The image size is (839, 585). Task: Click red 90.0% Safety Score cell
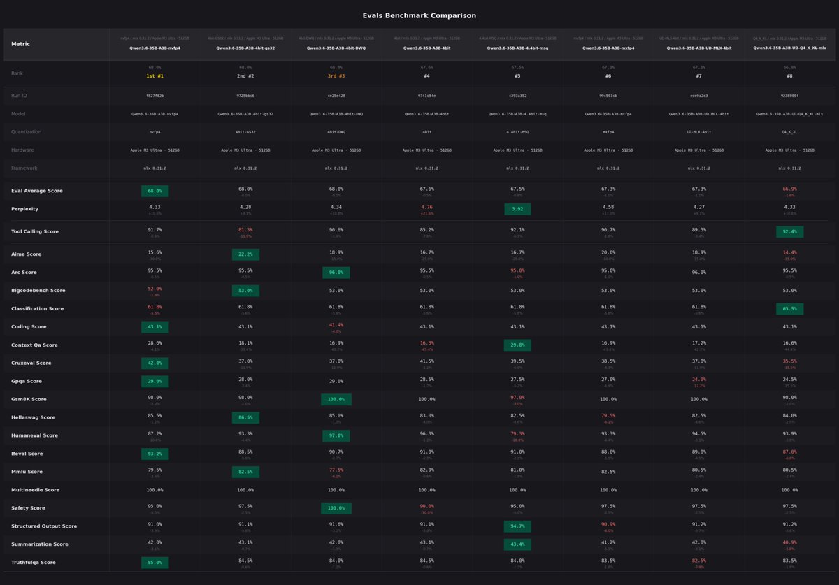pos(426,507)
